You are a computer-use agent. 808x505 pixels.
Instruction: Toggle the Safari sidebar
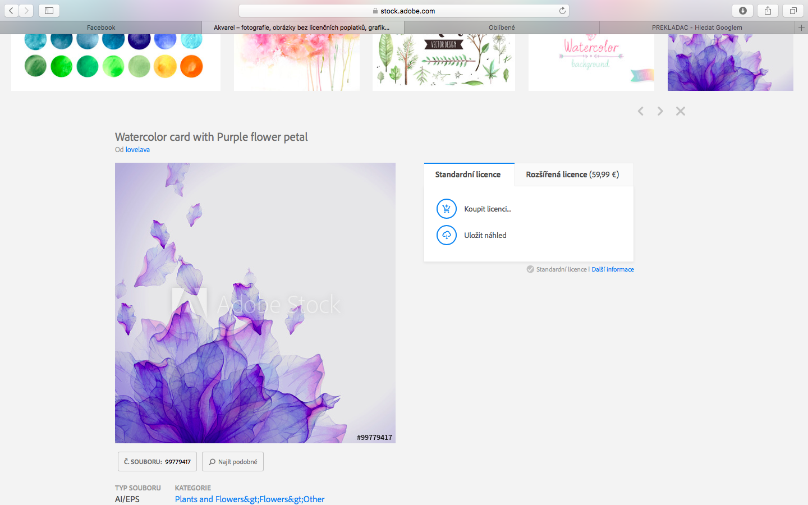pyautogui.click(x=49, y=11)
